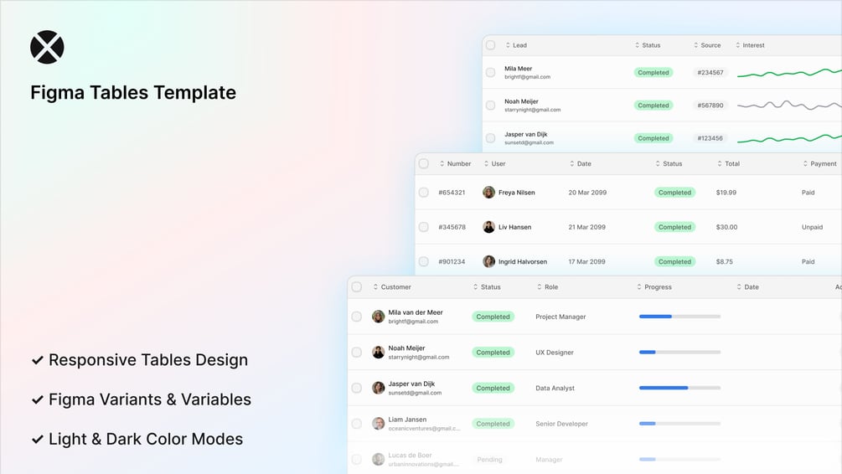Screen dimensions: 842x474
Task: Sort by Source column in Lead table
Action: [x=707, y=45]
